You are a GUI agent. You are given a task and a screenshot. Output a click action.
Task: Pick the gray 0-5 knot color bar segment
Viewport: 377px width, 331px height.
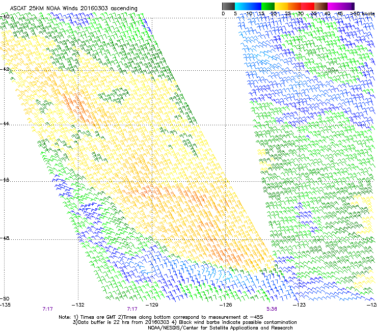[x=228, y=6]
